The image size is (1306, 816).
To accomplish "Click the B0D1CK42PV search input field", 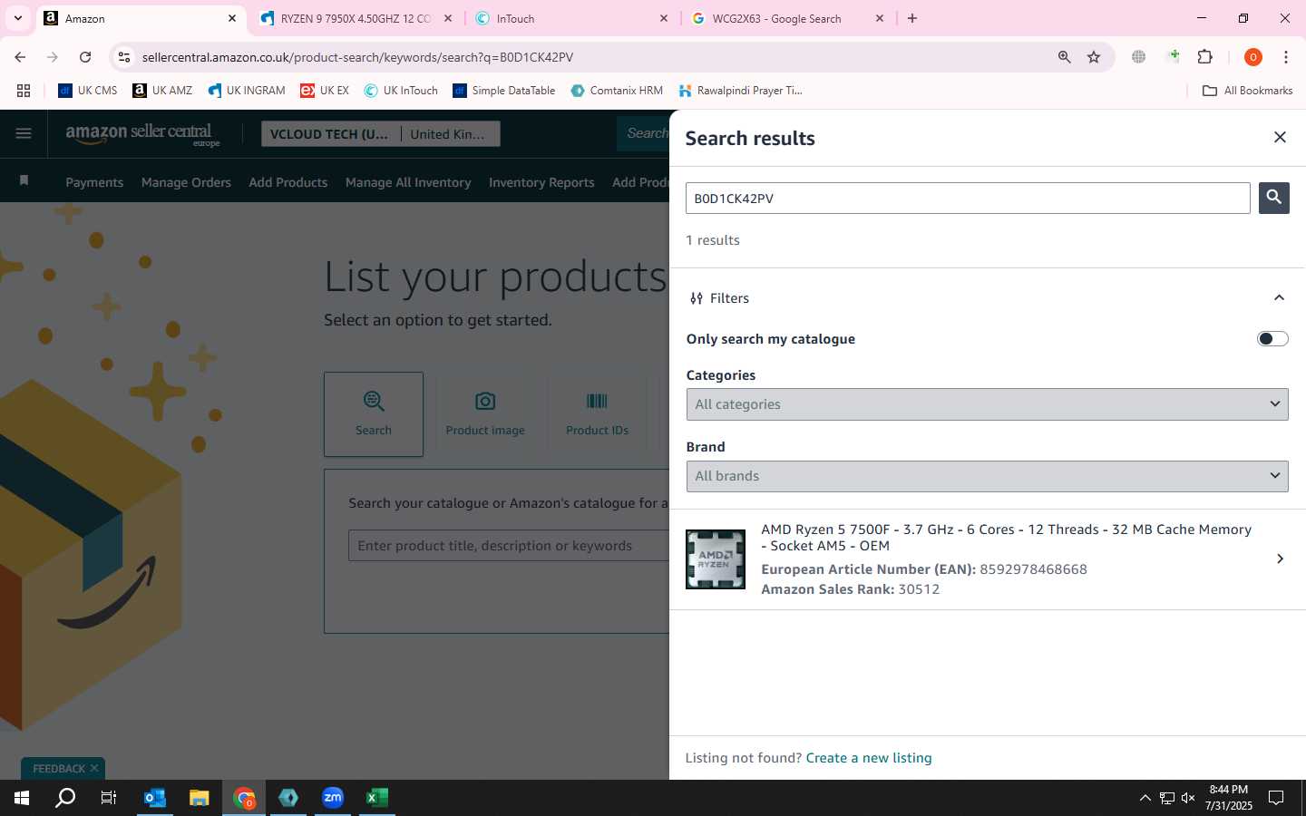I will tap(968, 198).
